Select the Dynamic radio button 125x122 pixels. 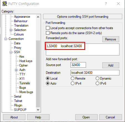(97, 78)
